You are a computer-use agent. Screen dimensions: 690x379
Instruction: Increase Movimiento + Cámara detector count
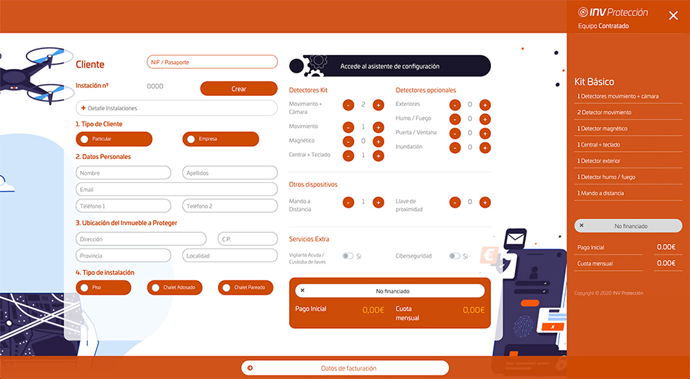coord(378,105)
